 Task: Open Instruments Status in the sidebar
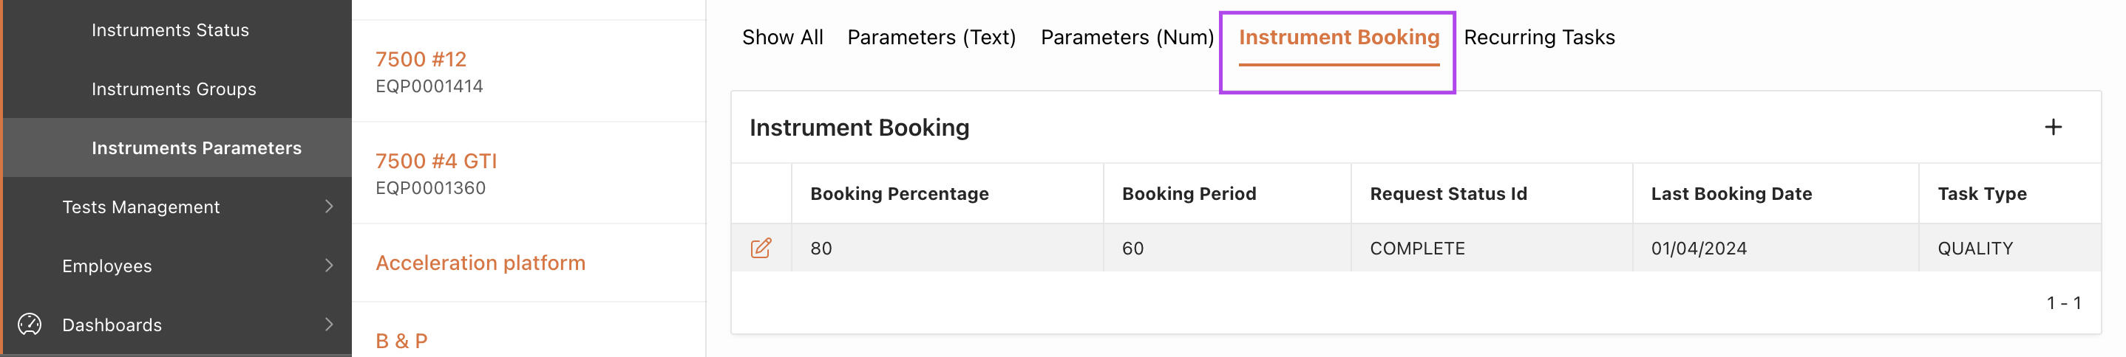click(x=170, y=30)
